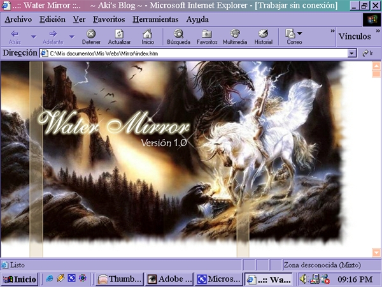Viewport: 382px width, 287px height.
Task: Click the yellow pencil quick launch icon
Action: pos(60,278)
